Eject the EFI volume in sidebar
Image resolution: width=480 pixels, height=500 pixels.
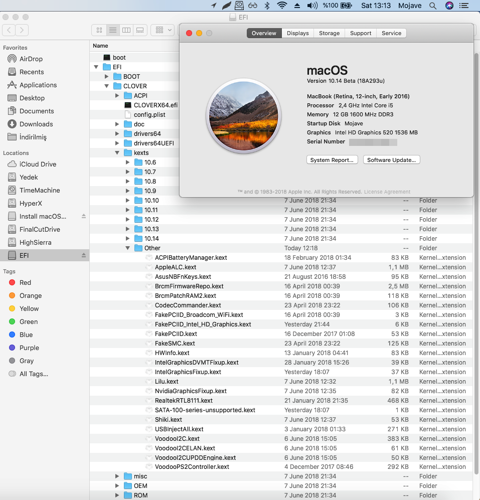pyautogui.click(x=84, y=255)
